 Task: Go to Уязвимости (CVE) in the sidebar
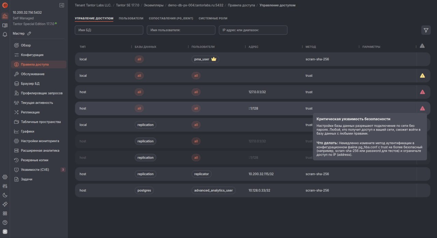click(35, 169)
